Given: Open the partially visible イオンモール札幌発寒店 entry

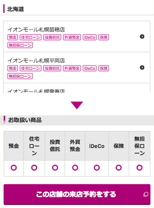Looking at the screenshot, I should click(77, 89).
